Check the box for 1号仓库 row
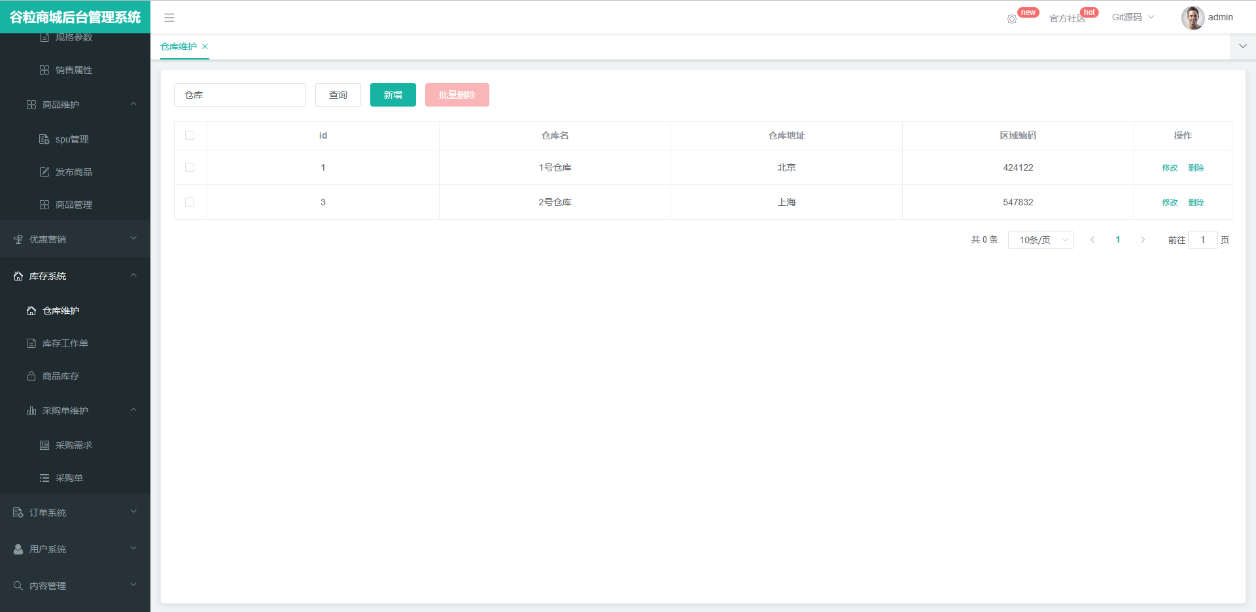This screenshot has width=1256, height=612. point(190,167)
